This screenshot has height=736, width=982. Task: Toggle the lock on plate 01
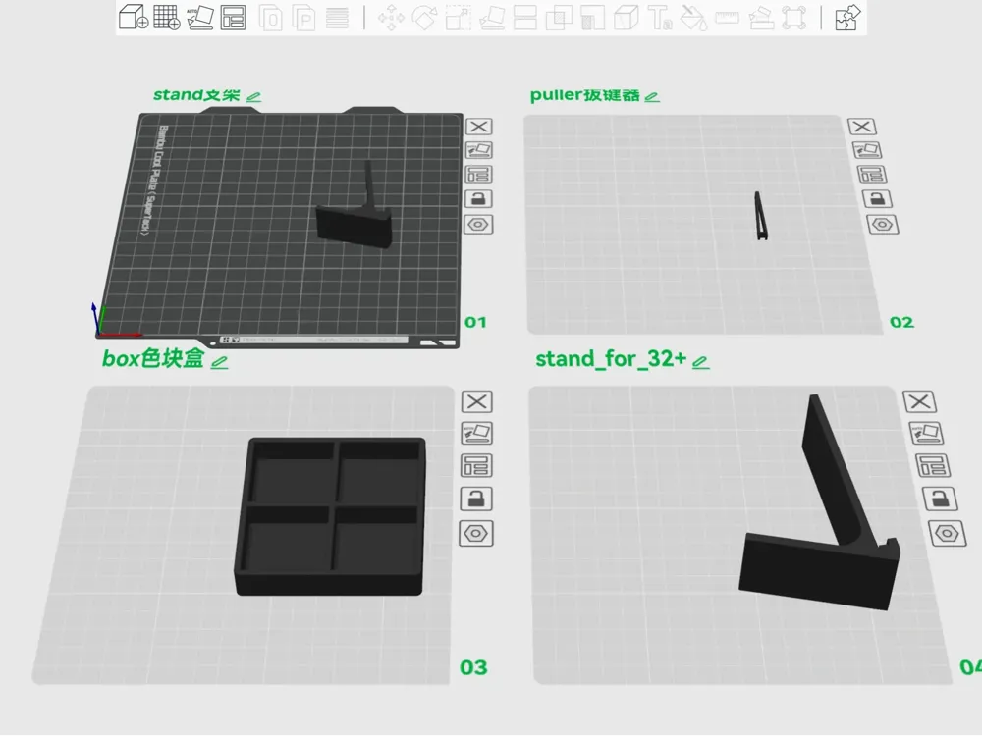click(478, 199)
